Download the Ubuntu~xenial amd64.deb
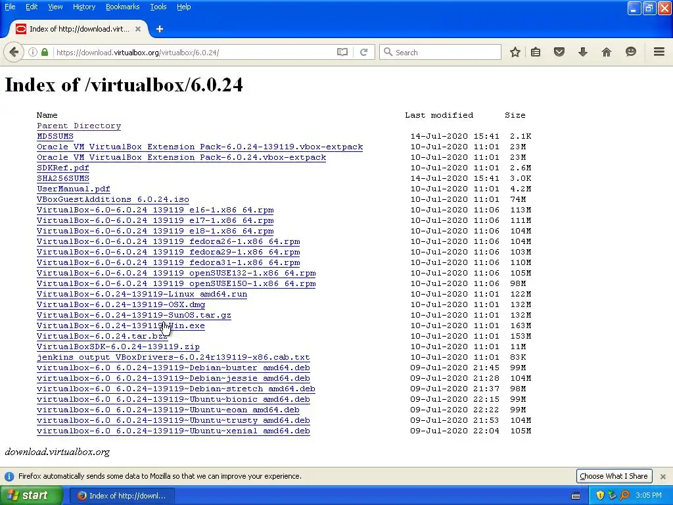This screenshot has height=505, width=673. click(174, 431)
